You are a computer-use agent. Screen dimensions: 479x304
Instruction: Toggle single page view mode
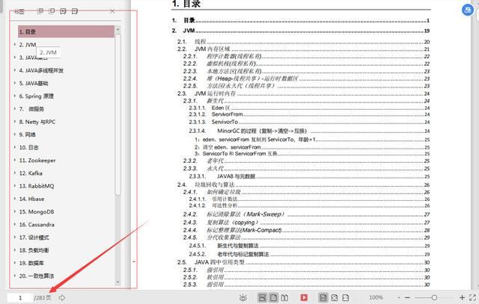point(273,297)
